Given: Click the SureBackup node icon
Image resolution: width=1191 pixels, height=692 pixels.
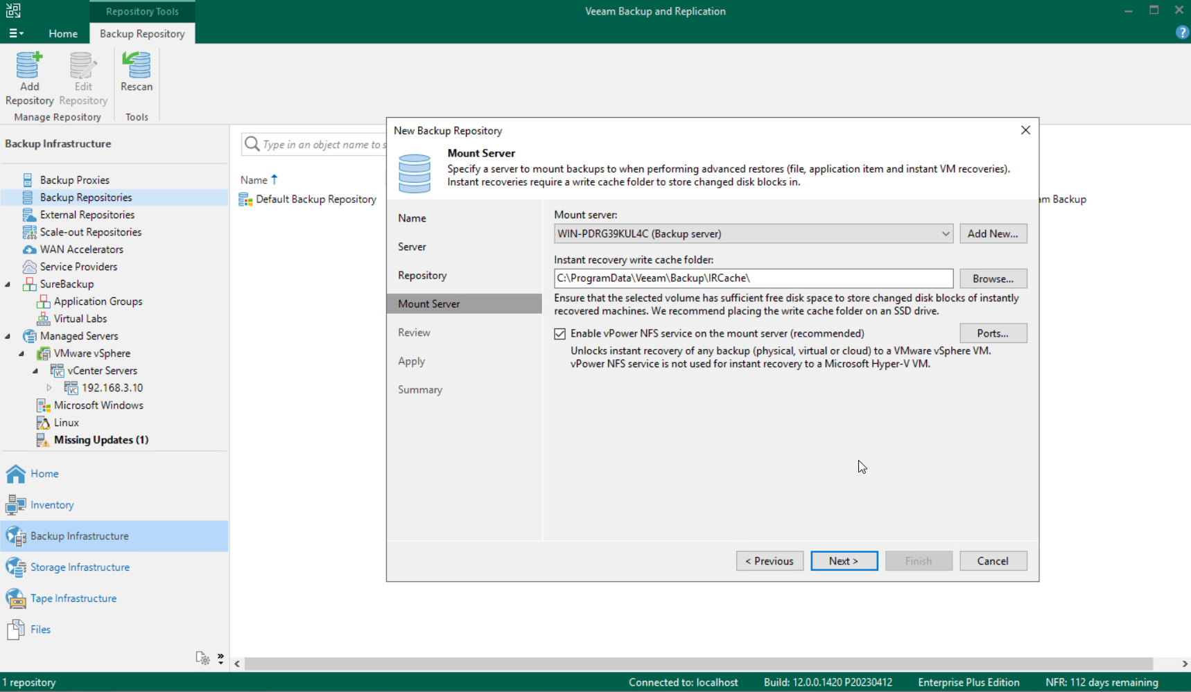Looking at the screenshot, I should pos(29,284).
